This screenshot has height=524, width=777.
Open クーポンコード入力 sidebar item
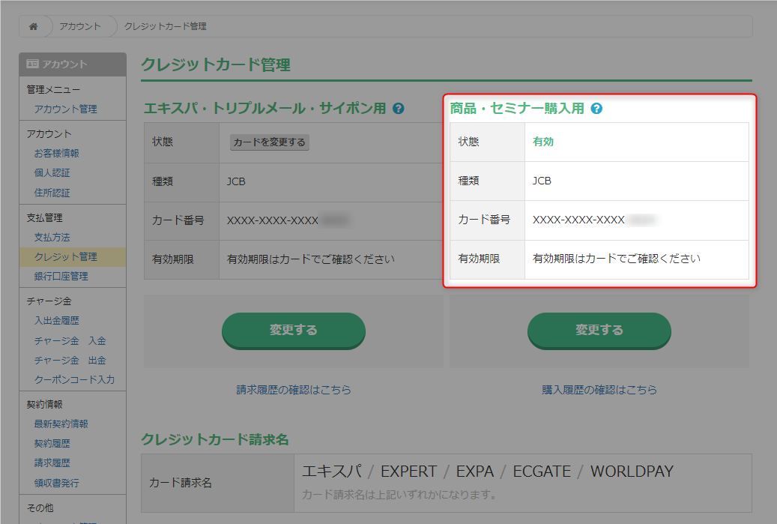[74, 379]
